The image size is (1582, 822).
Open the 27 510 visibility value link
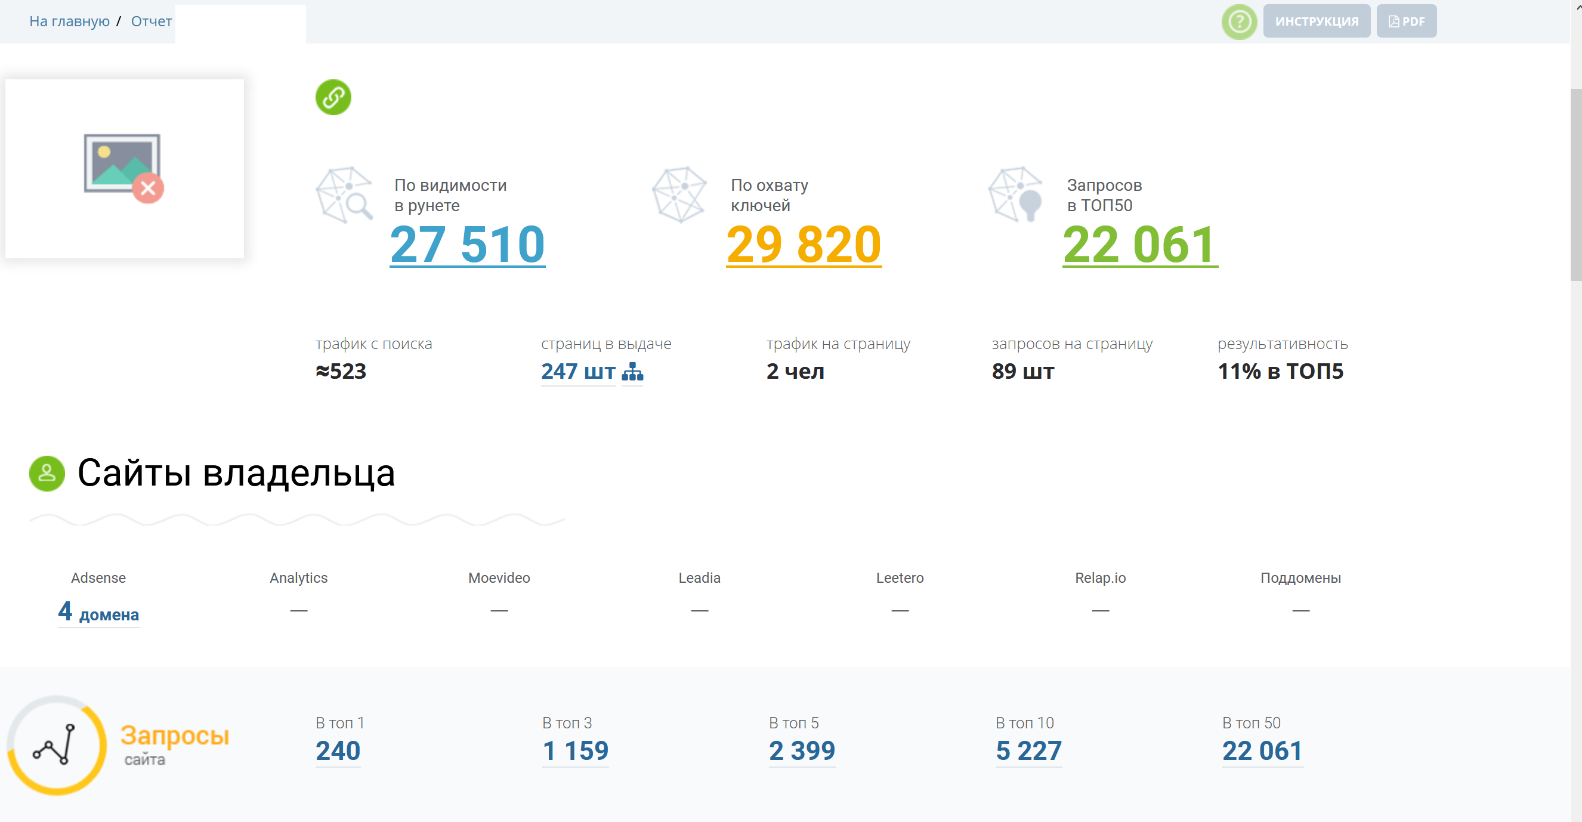tap(467, 245)
